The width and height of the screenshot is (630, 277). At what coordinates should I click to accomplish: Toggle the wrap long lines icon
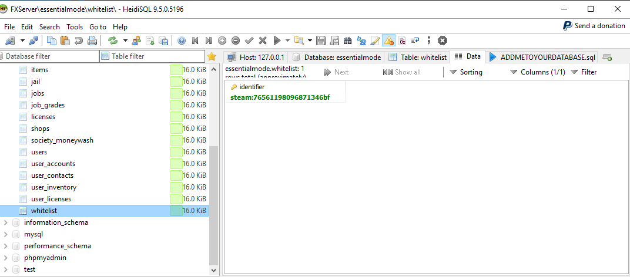[x=415, y=40]
